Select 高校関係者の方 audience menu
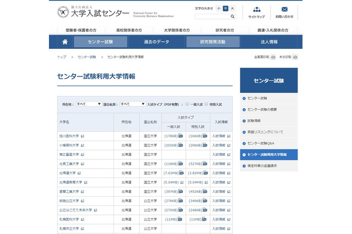Screen dimensions: 352x234 (129, 30)
